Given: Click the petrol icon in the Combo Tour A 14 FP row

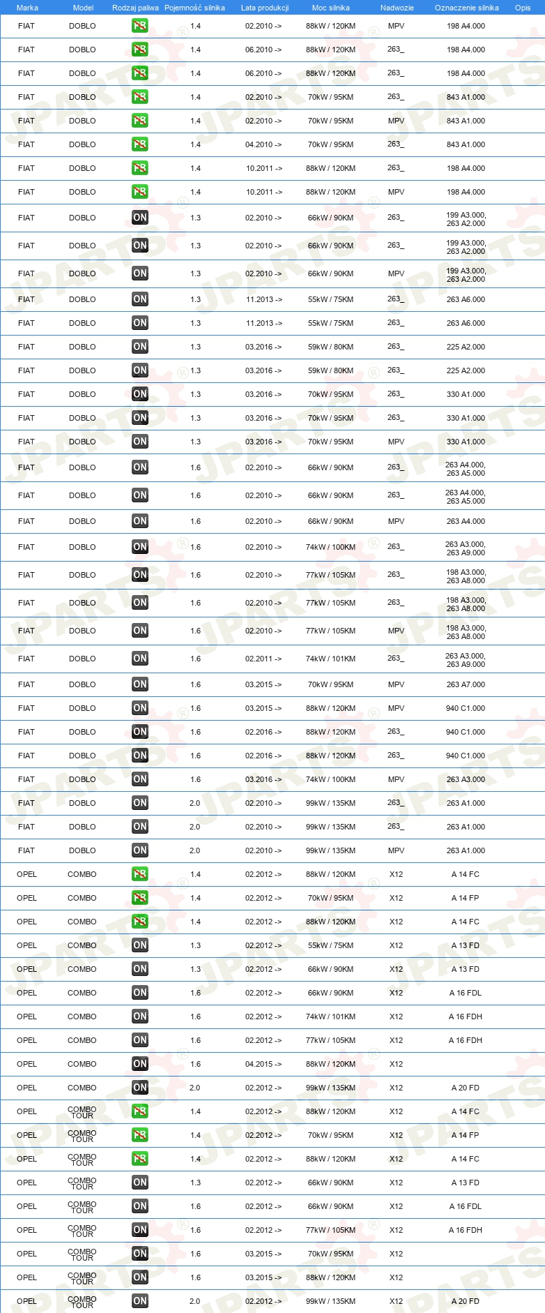Looking at the screenshot, I should 140,1135.
